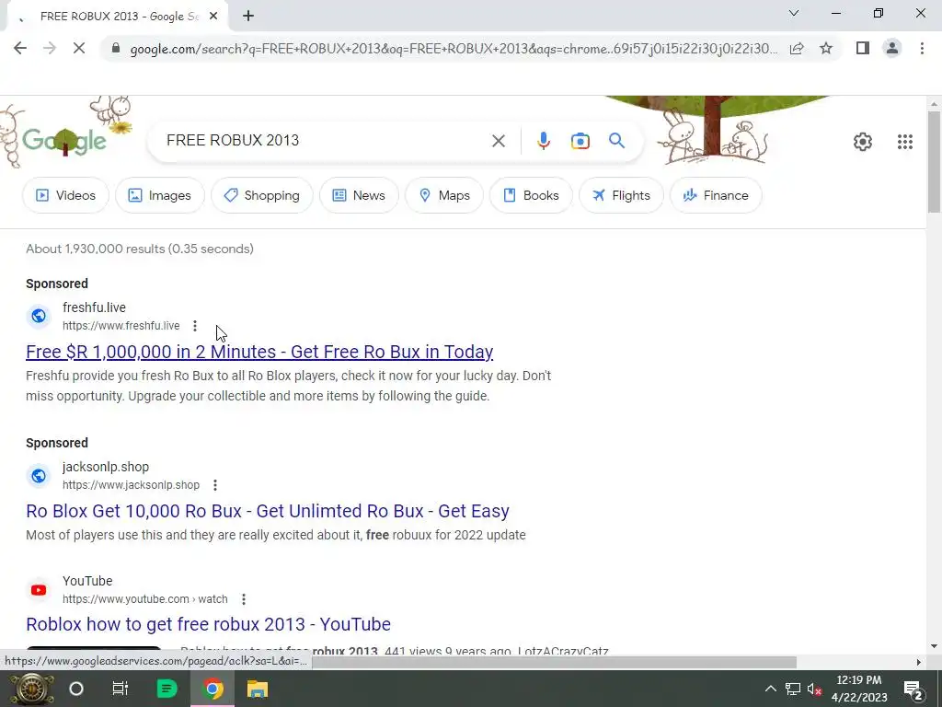Viewport: 942px width, 707px height.
Task: Open Ro Blox Get 10,000 Ro Bux link
Action: coord(268,511)
